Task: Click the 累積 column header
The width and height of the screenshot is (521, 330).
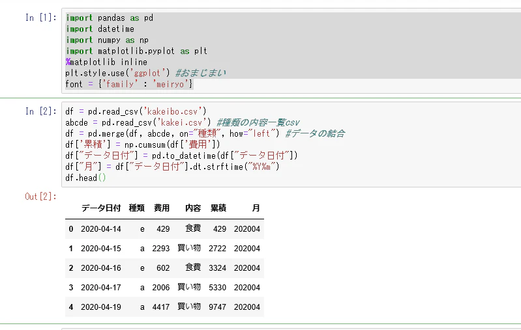Action: [218, 208]
